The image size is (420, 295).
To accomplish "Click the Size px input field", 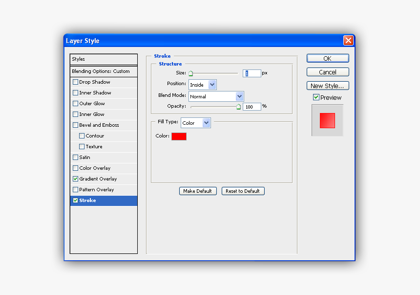I will (252, 73).
